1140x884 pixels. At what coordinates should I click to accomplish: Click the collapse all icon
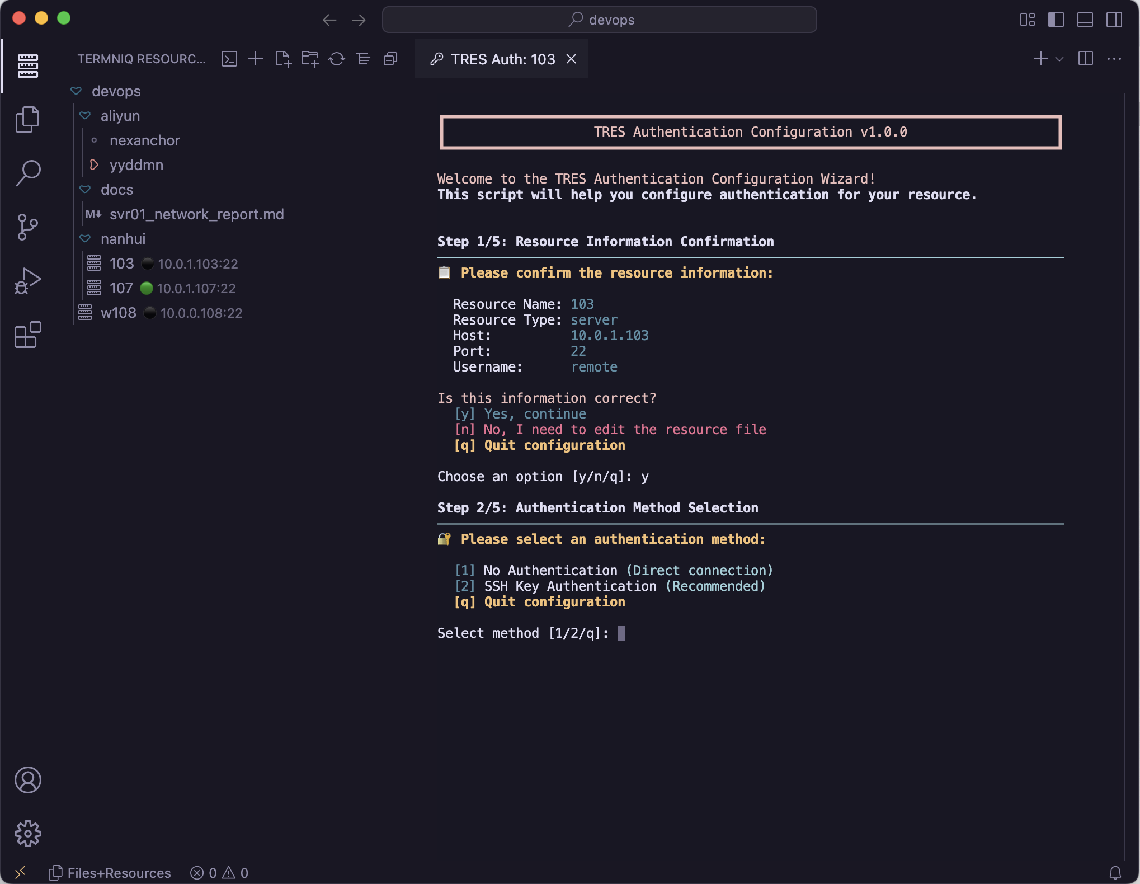(390, 59)
